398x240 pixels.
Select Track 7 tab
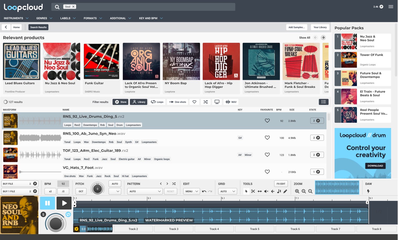[335, 229]
